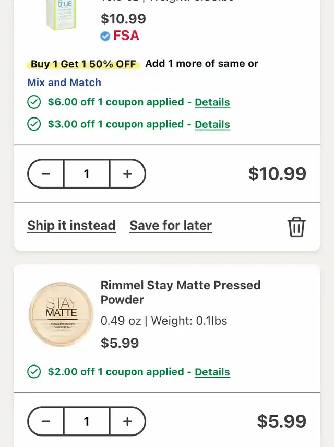Increase quantity of the $10.99 item
This screenshot has height=447, width=334.
[x=127, y=173]
